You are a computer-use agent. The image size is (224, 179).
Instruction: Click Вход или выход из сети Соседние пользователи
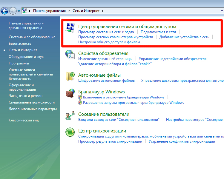[x=119, y=120]
